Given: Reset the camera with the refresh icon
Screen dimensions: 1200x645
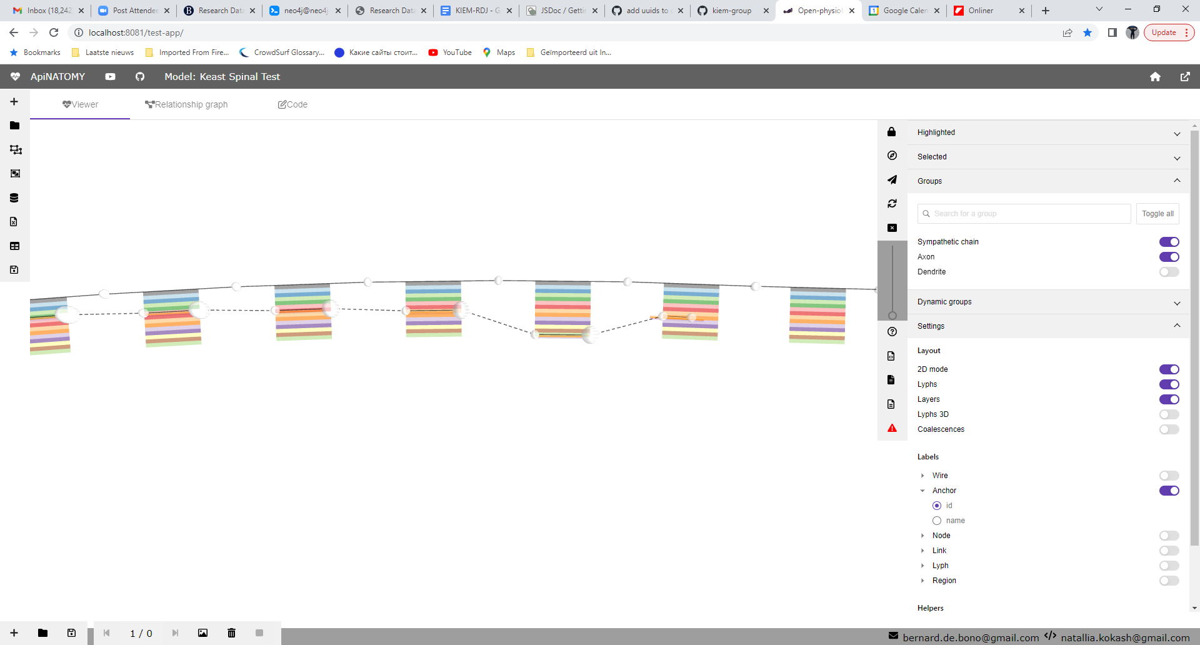Looking at the screenshot, I should point(892,203).
